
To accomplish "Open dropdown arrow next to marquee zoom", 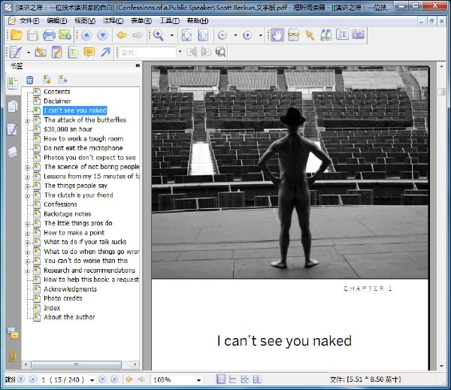I will [x=171, y=35].
